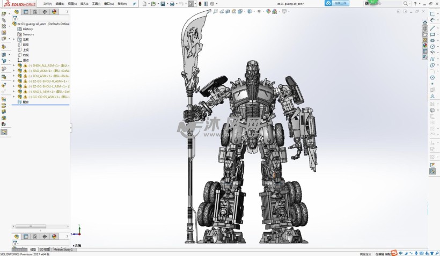Expand the JIAO_ASM<1> tree node
The height and width of the screenshot is (256, 440).
coord(14,71)
